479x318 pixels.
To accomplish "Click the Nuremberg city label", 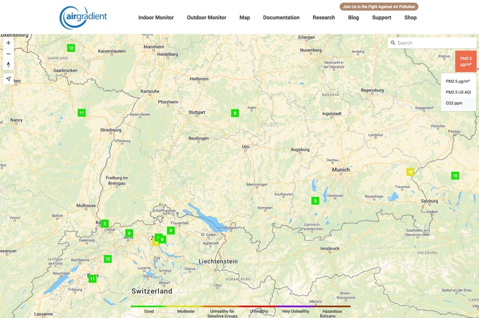I will tap(311, 50).
